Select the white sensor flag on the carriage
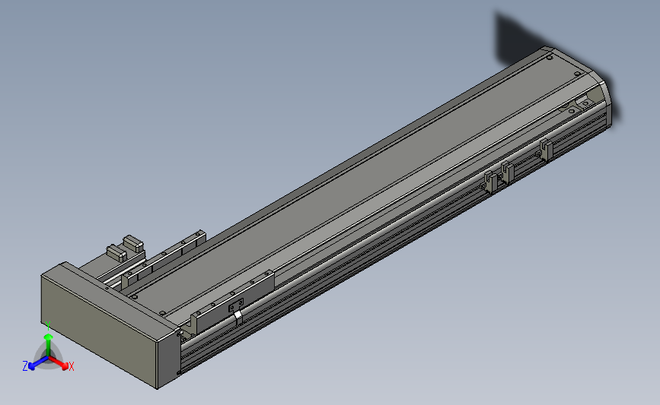Image resolution: width=660 pixels, height=405 pixels. coord(238,315)
